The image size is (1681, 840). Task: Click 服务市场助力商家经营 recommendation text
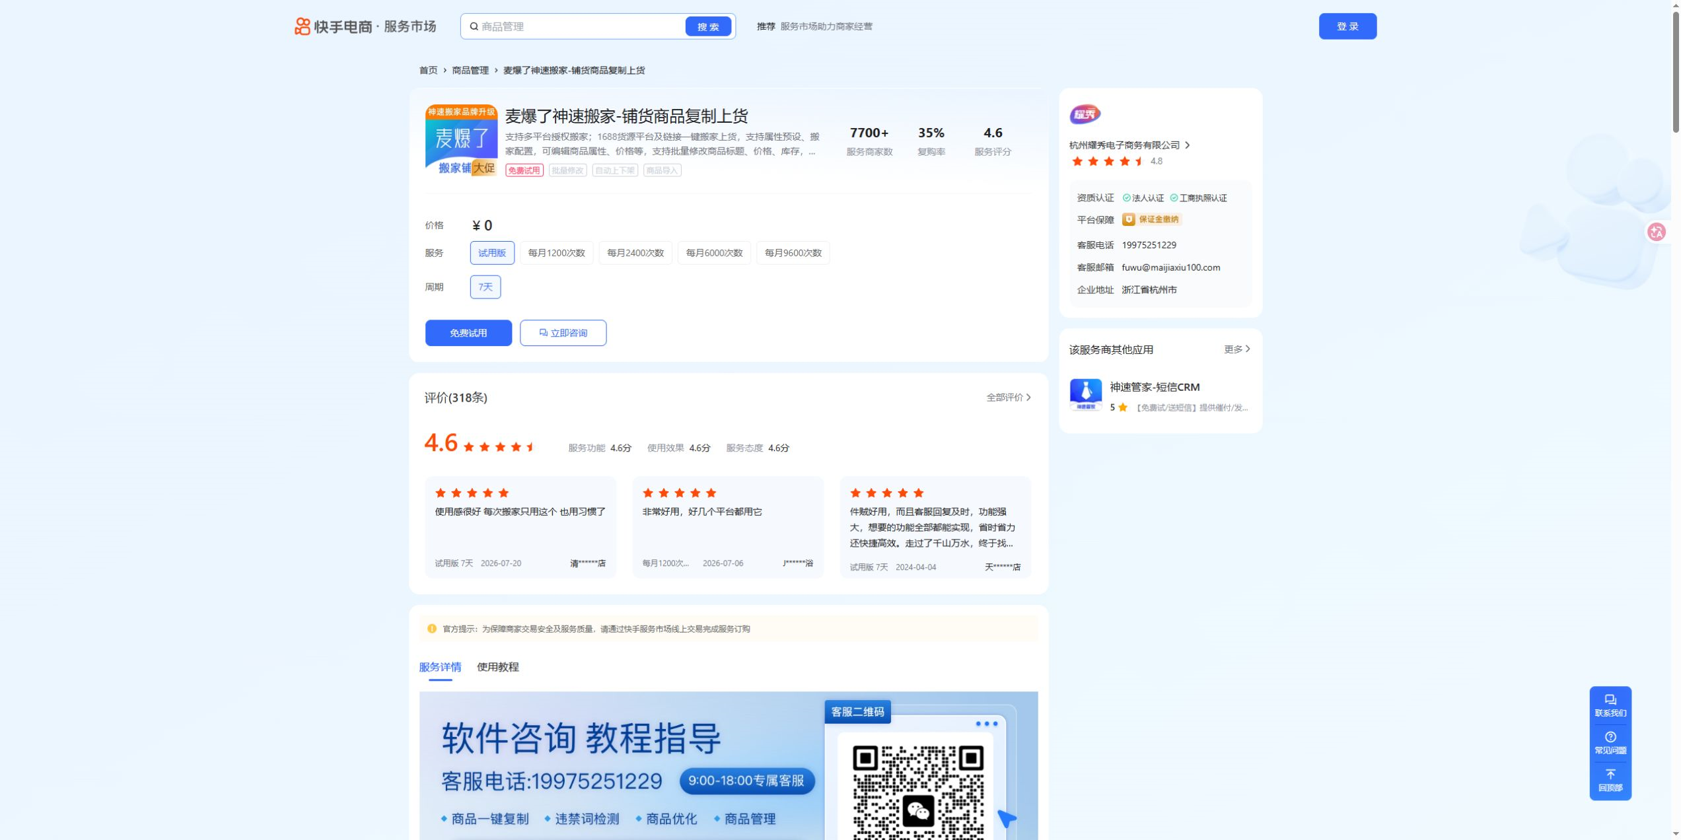(826, 26)
